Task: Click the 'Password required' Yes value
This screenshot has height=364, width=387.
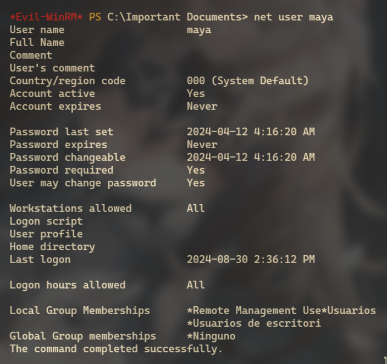Action: tap(196, 170)
